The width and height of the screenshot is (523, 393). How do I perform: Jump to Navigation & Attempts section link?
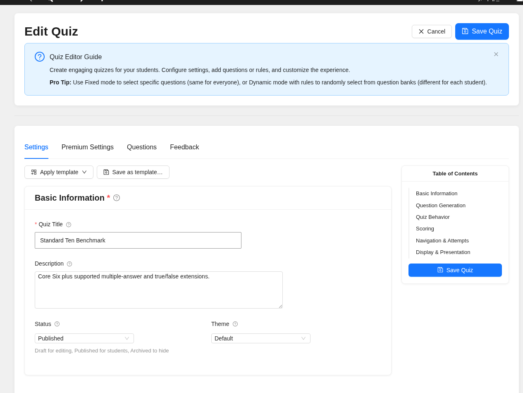point(442,241)
